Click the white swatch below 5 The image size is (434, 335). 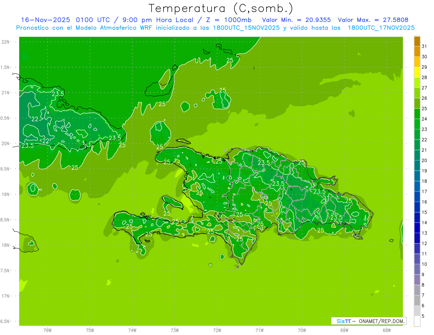pyautogui.click(x=417, y=321)
